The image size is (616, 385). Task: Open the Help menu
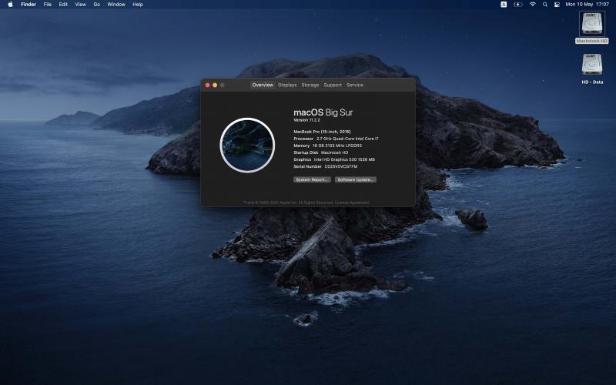[138, 5]
